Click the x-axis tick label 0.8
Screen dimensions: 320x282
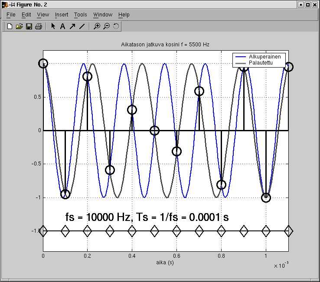221,256
